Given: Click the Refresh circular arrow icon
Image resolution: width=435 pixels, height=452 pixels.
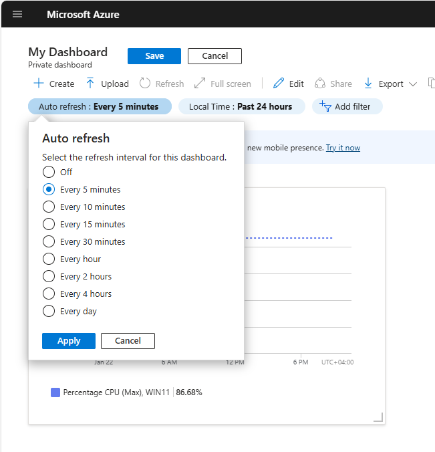Looking at the screenshot, I should coord(145,84).
